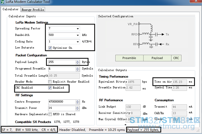Click the Rx input in circuit diagram

point(167,44)
